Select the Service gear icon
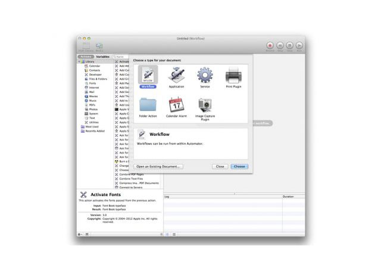The width and height of the screenshot is (381, 274). [x=205, y=75]
